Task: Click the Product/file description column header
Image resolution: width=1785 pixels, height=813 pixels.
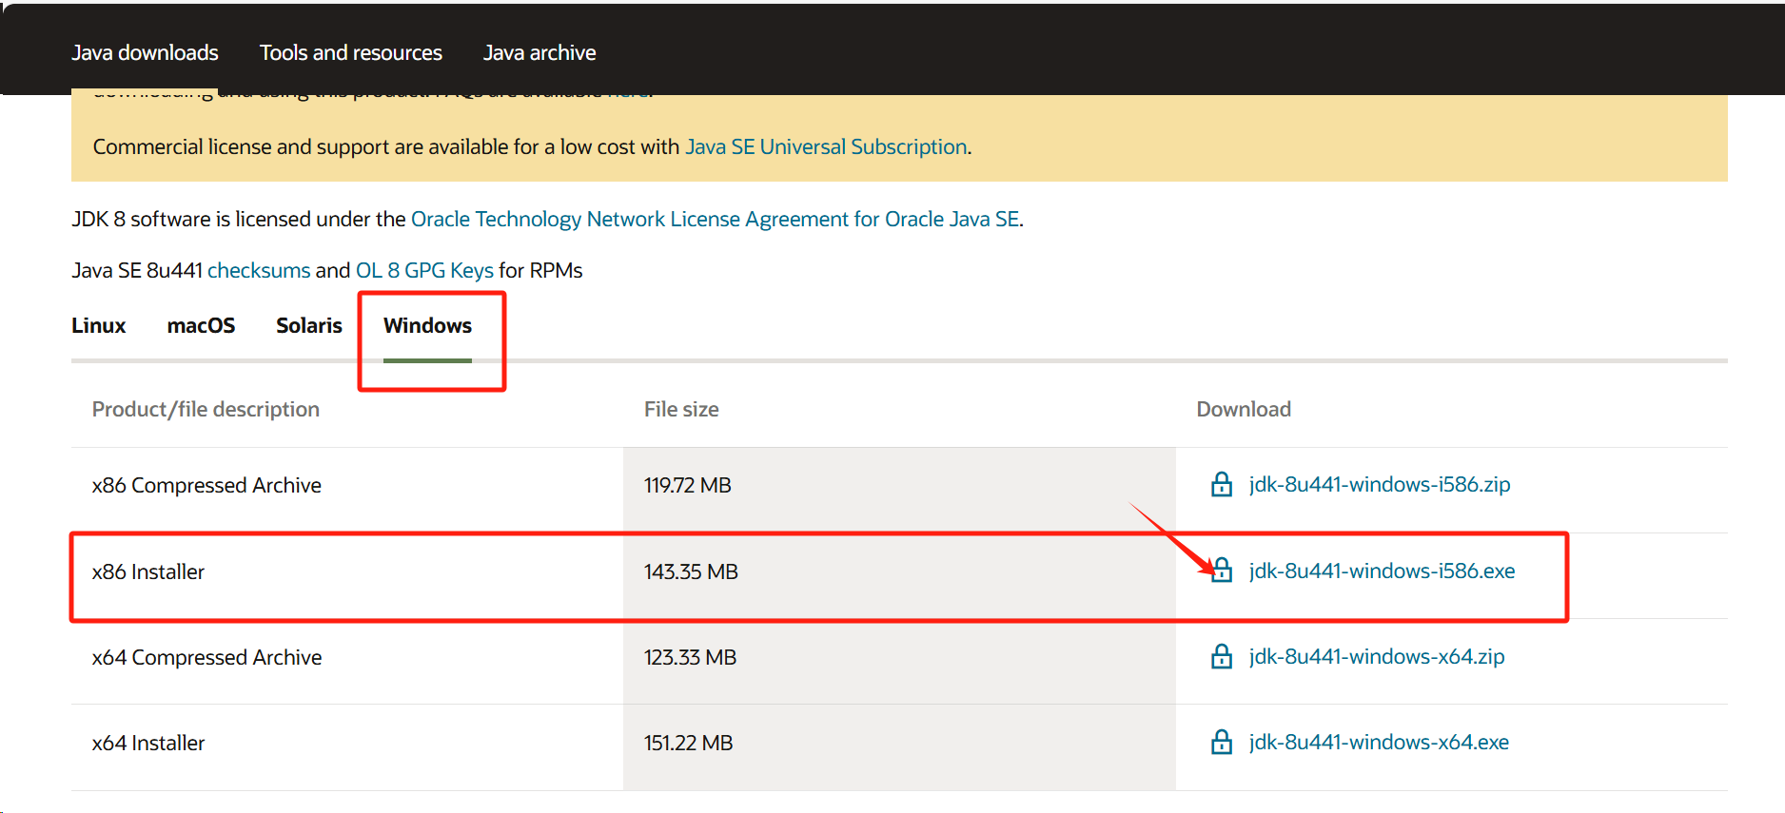Action: [x=206, y=410]
